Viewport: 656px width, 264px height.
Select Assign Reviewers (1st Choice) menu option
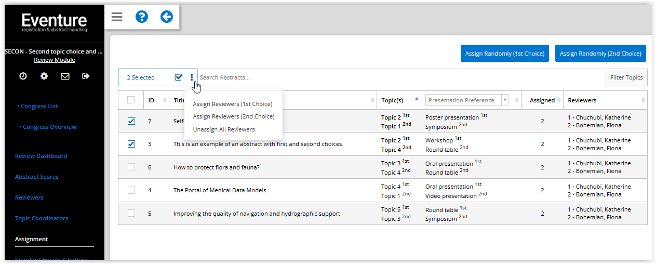(x=232, y=104)
